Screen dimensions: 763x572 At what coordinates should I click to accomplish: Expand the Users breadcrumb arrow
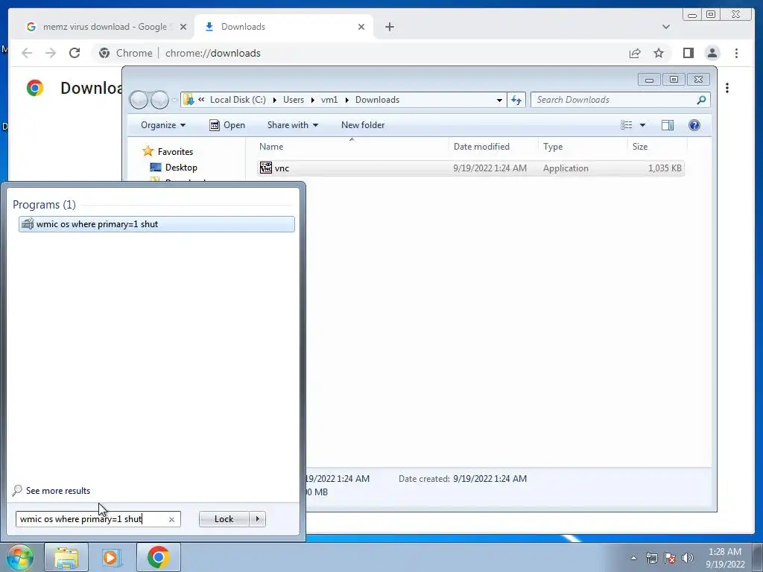tap(312, 100)
